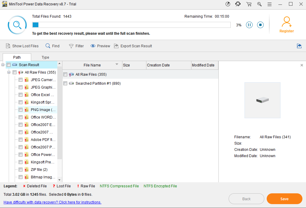
Task: Select the Office2007 E... tree item
Action: point(43,125)
